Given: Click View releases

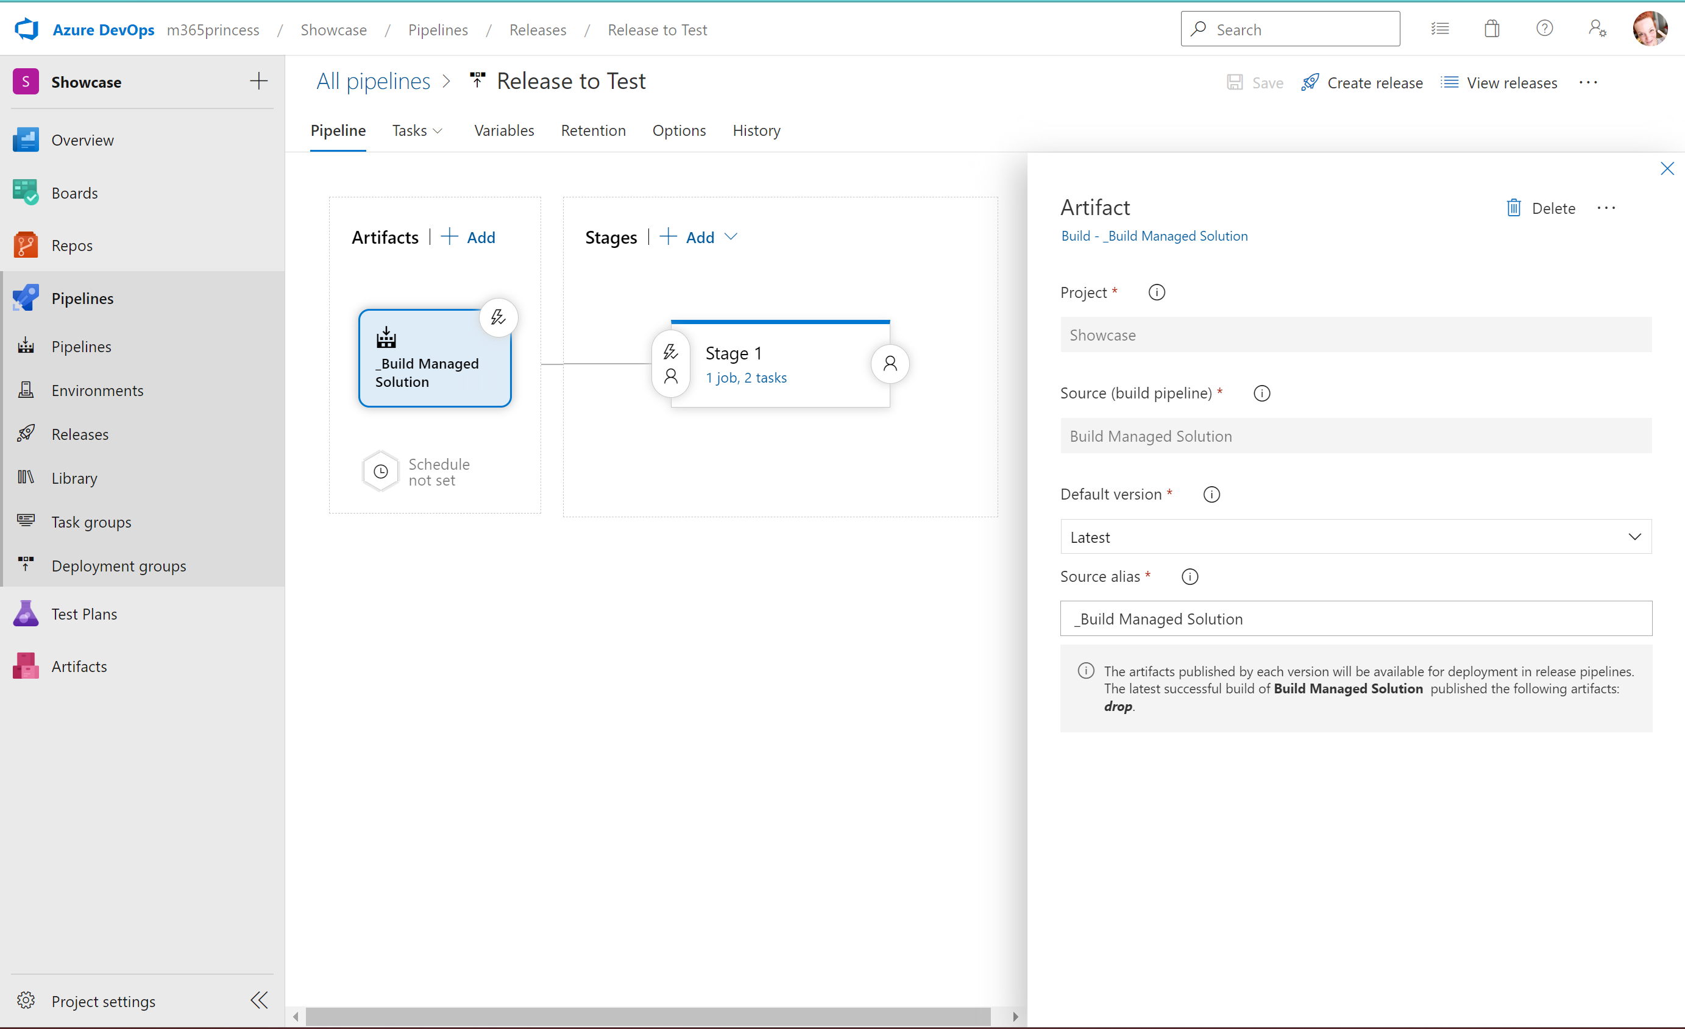Looking at the screenshot, I should tap(1499, 83).
